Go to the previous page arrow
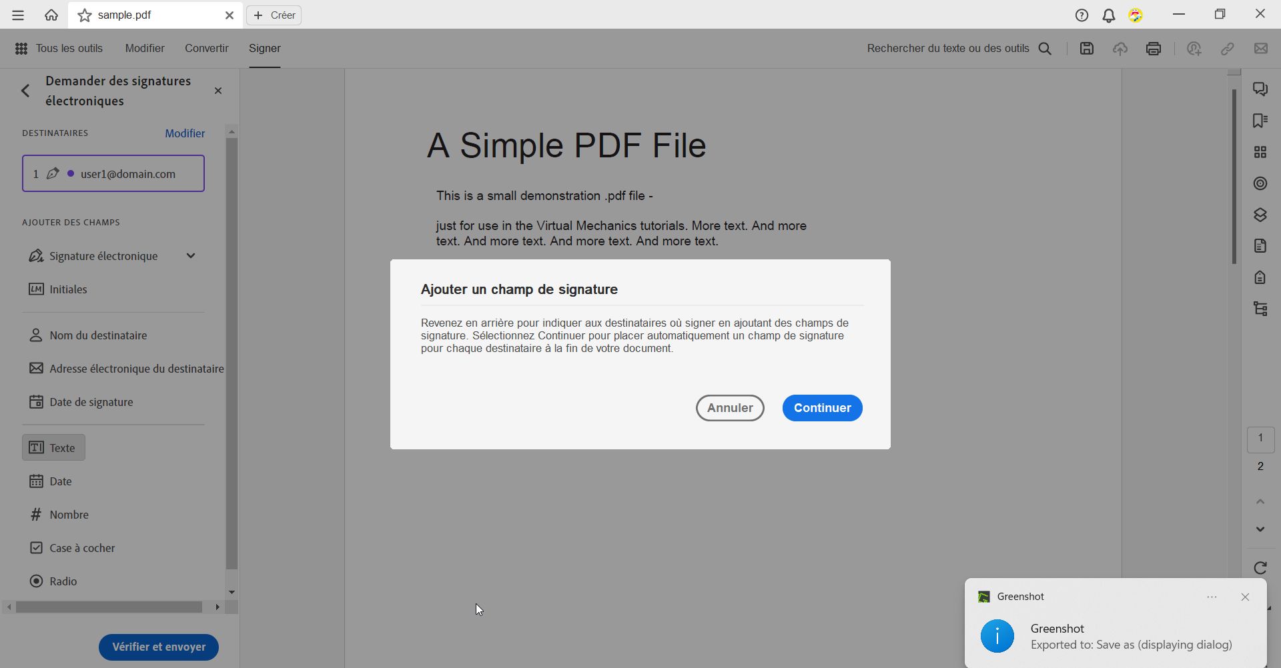Screen dimensions: 1281x668 pos(1260,501)
